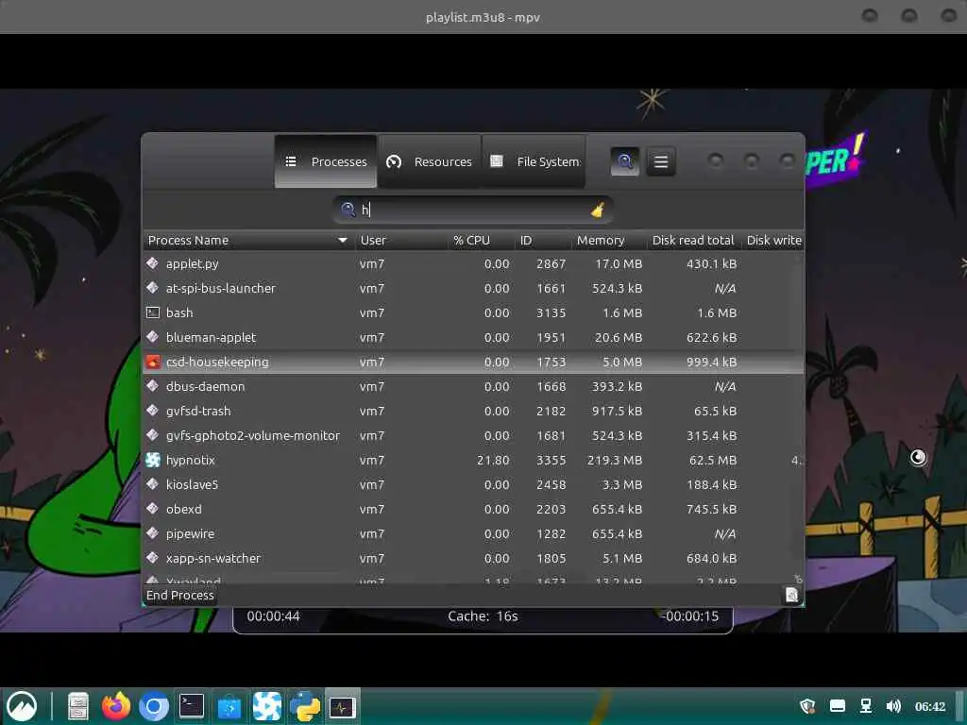Click the 21.80 CPU value for hypnotix

point(493,461)
